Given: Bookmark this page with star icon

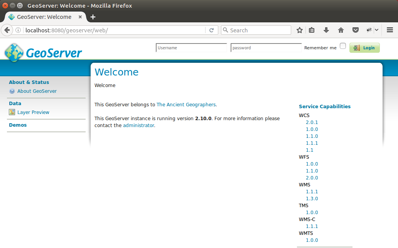Looking at the screenshot, I should (x=300, y=30).
